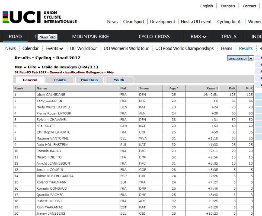Open the Cyclo-Cross section
Image resolution: width=262 pixels, height=216 pixels.
pyautogui.click(x=154, y=37)
